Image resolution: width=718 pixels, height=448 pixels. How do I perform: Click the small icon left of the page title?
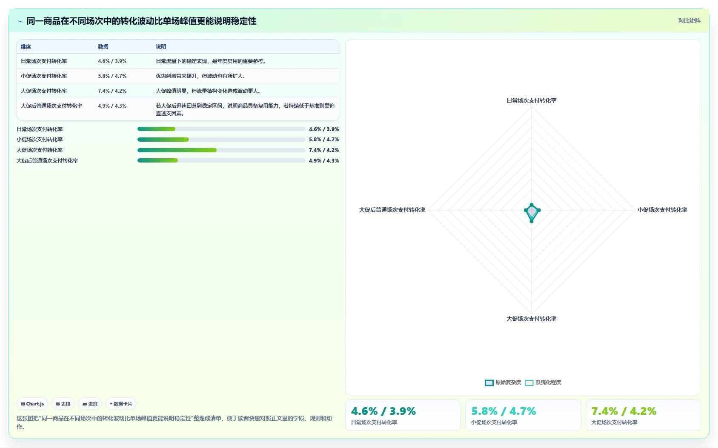(20, 21)
